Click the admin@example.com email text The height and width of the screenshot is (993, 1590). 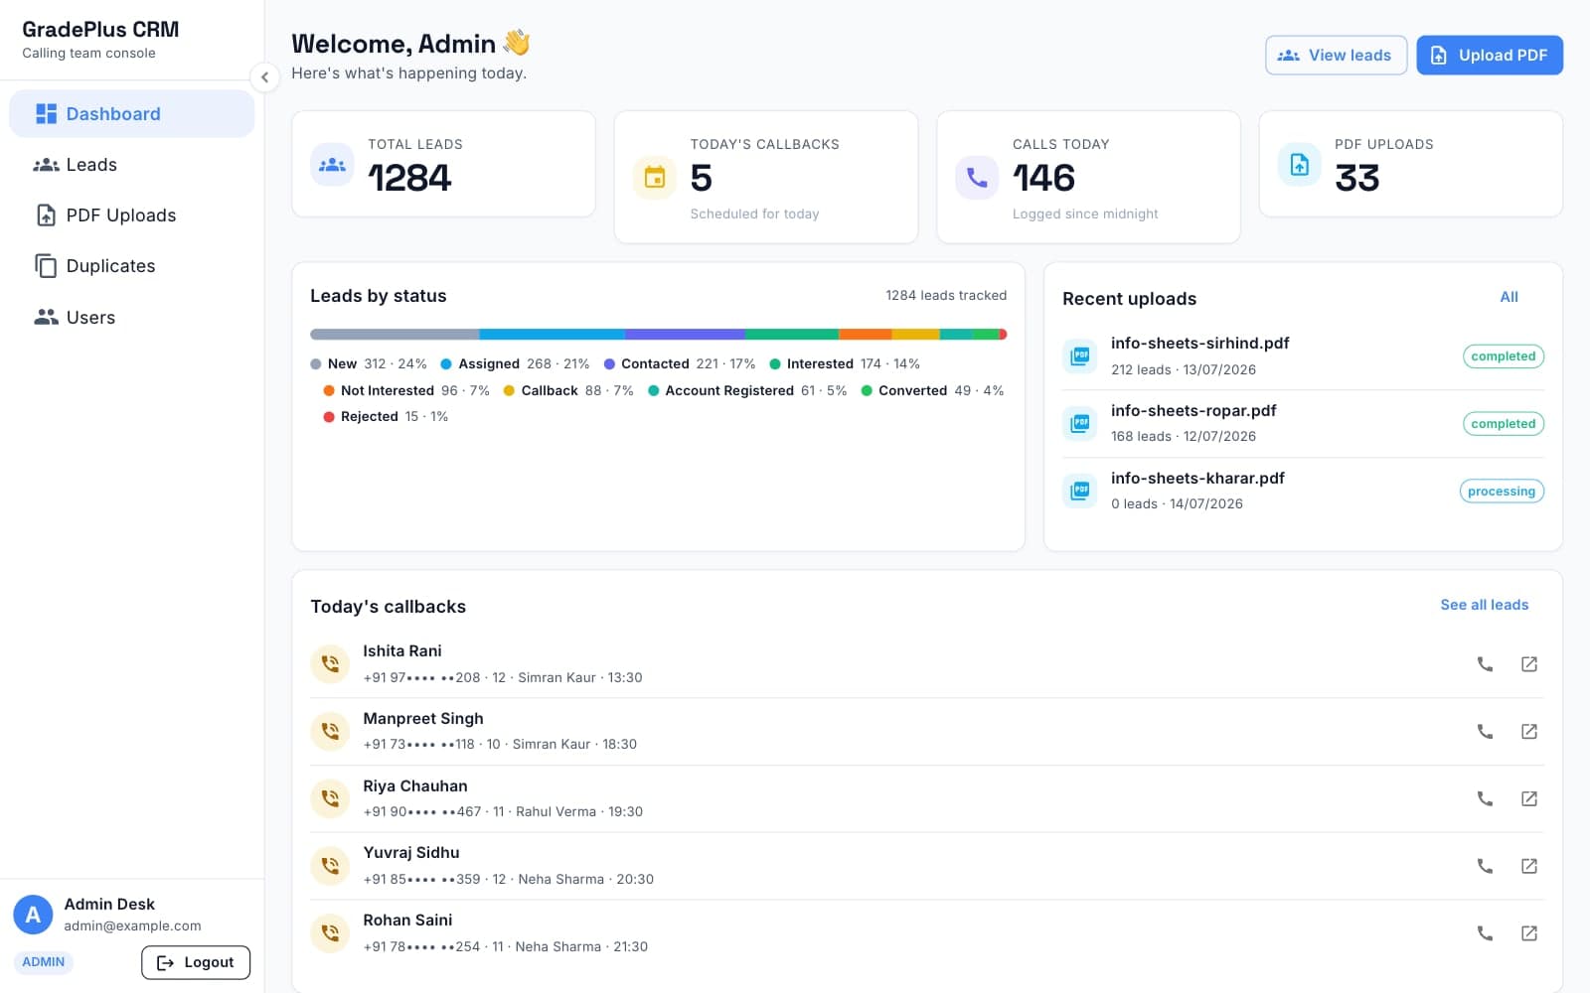coord(132,926)
